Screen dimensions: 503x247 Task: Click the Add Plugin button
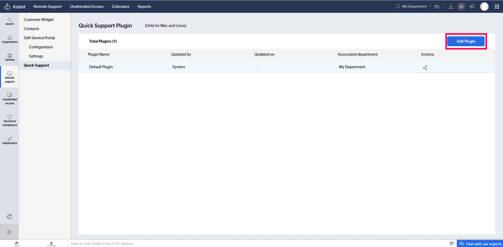click(466, 41)
